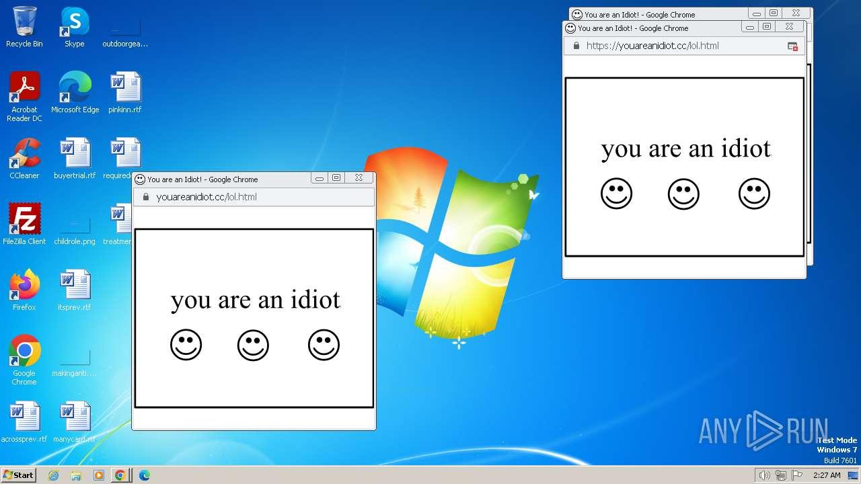Launch FileZilla Client shortcut

click(24, 225)
